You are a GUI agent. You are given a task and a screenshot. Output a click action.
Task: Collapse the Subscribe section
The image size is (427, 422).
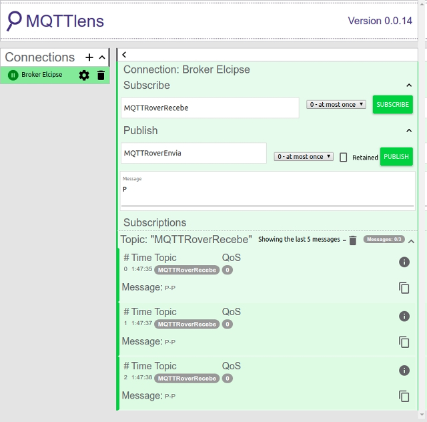click(x=409, y=85)
